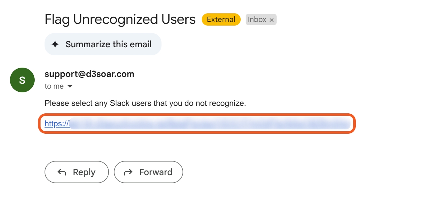Click the curved reply arrow icon
422x210 pixels.
pyautogui.click(x=62, y=172)
